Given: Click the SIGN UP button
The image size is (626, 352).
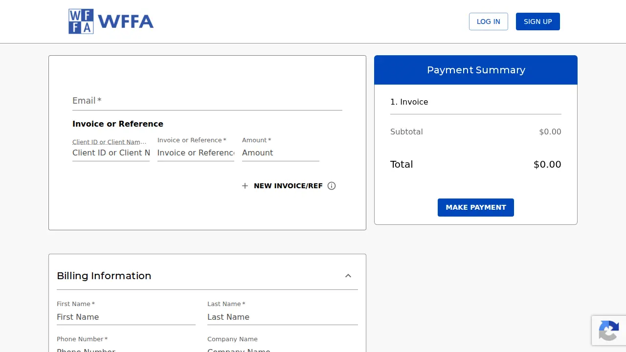Looking at the screenshot, I should coord(538,22).
